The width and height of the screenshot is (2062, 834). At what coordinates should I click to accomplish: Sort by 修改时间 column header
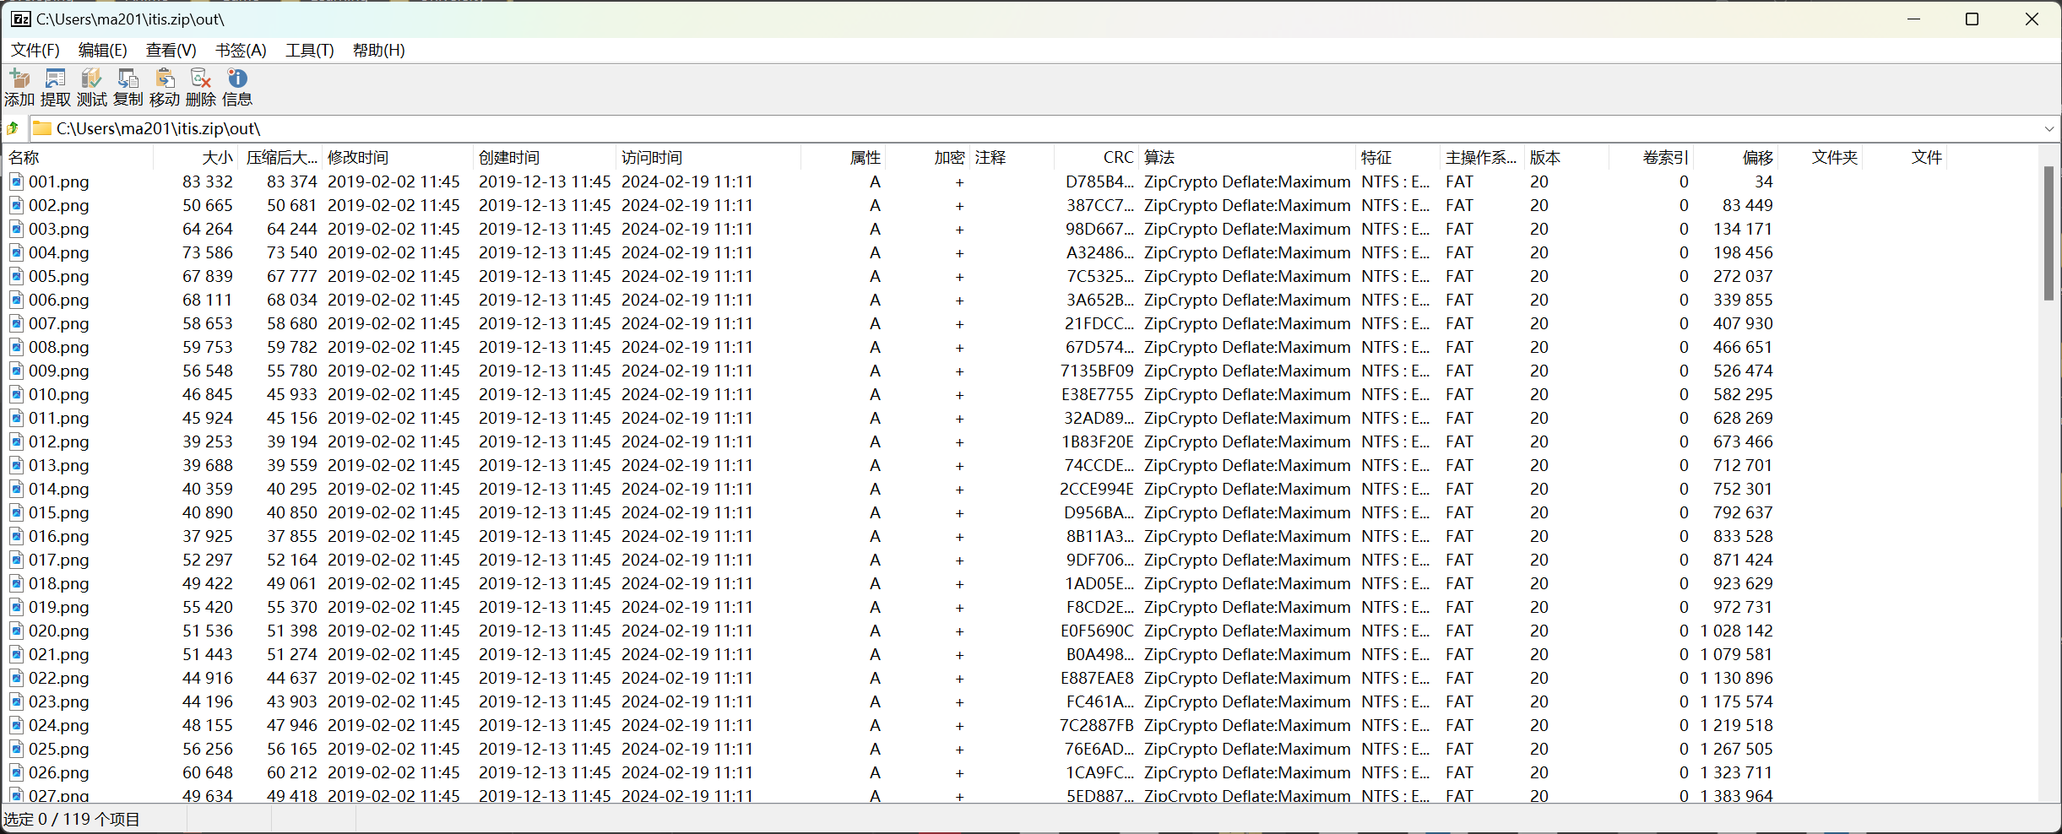(x=358, y=158)
